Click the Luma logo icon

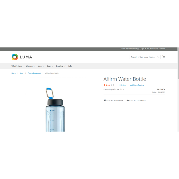tap(15, 57)
